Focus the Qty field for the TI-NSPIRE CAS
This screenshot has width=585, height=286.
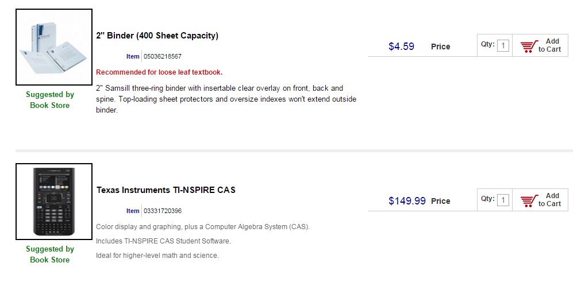tap(503, 200)
